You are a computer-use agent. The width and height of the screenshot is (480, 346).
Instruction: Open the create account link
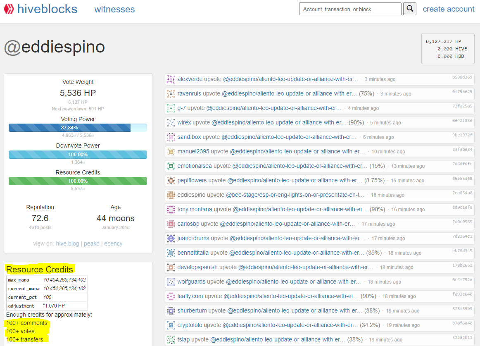(x=449, y=9)
